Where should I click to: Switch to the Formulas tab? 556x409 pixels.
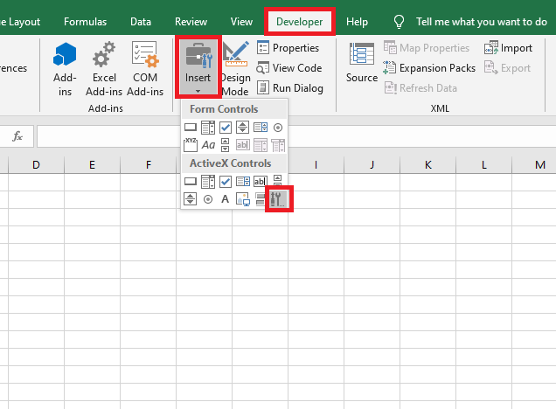(86, 21)
